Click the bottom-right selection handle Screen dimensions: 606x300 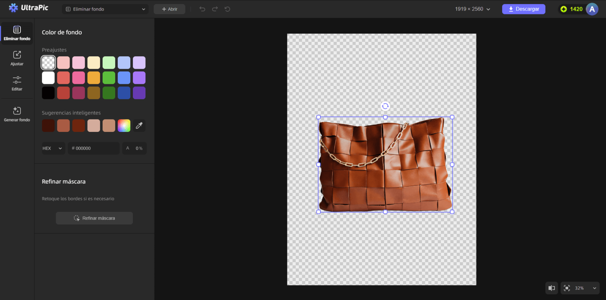click(x=452, y=212)
